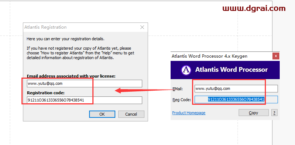Click the OK button
295x145 pixels.
click(102, 114)
